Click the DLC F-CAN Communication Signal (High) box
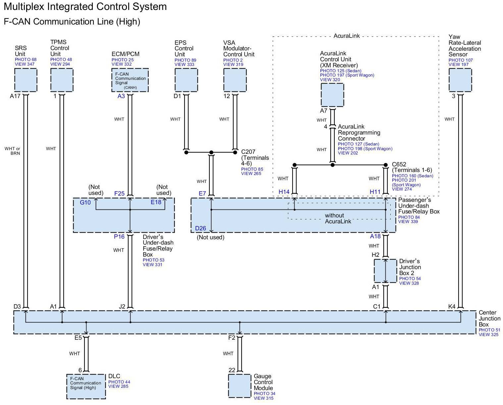503x405 pixels. [x=86, y=386]
